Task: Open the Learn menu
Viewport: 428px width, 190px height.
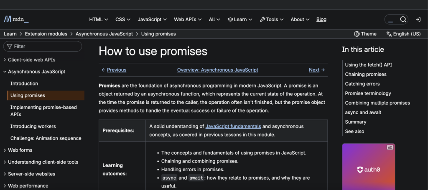Action: [240, 20]
